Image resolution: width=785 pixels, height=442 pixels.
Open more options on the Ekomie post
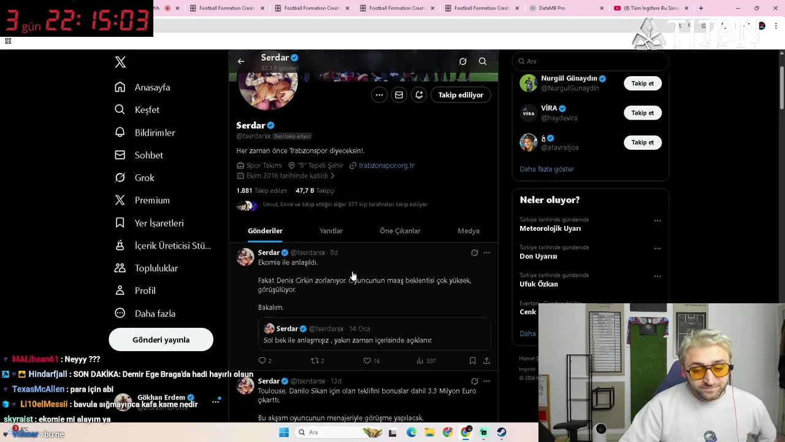click(486, 253)
